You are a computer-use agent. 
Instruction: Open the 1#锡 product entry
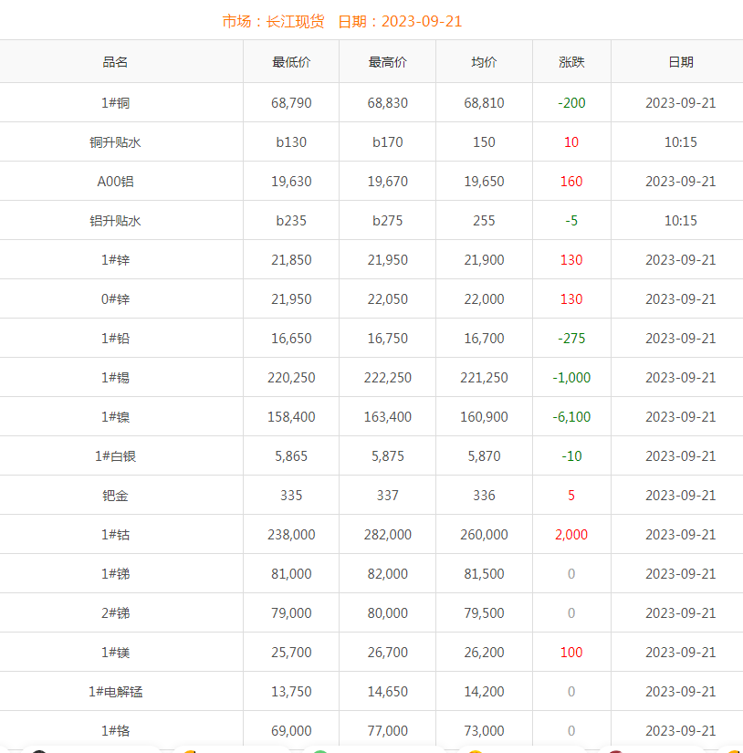click(115, 378)
